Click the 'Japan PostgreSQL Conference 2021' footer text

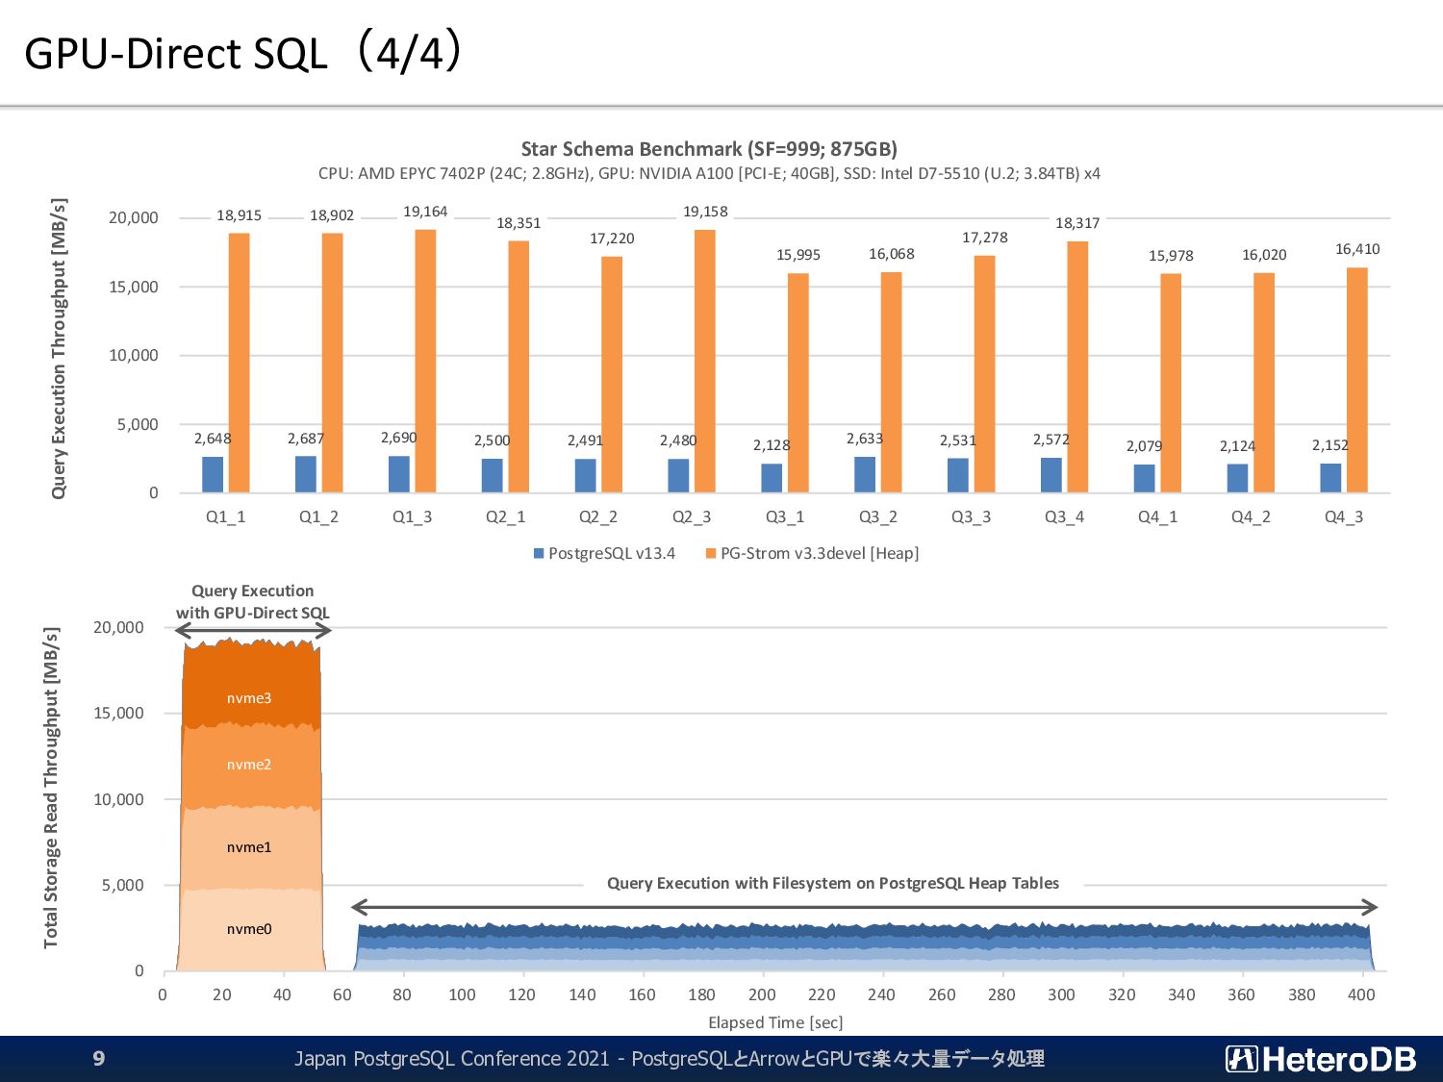[x=452, y=1059]
